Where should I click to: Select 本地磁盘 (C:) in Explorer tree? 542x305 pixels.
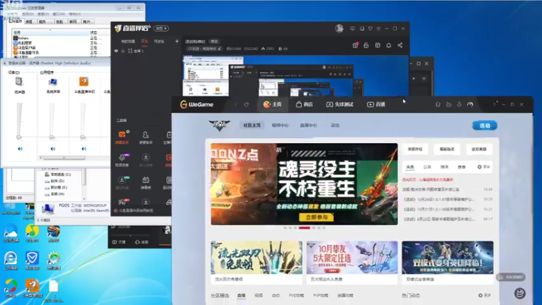[58, 174]
